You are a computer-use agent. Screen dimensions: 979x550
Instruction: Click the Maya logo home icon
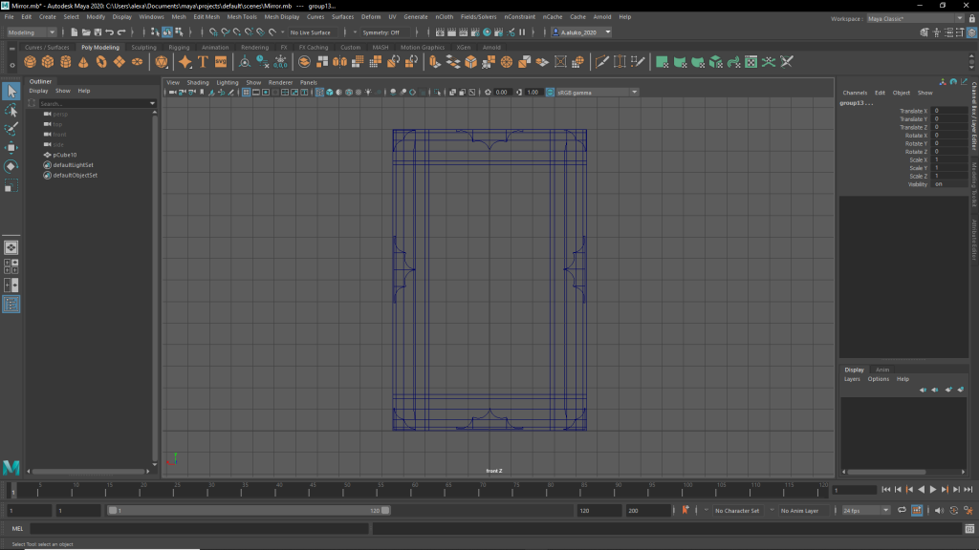click(11, 467)
